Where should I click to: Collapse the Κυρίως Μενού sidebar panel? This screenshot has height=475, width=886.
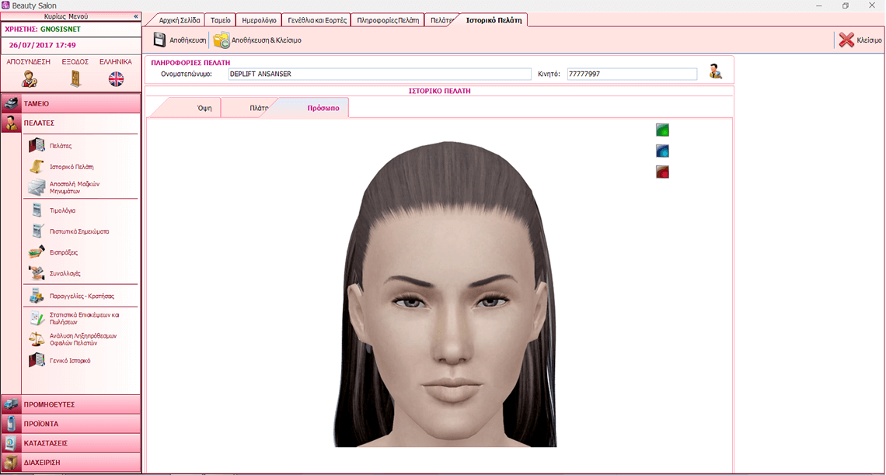tap(136, 16)
